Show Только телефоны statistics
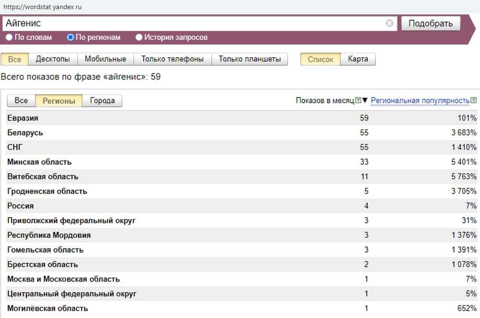The image size is (480, 318). (x=172, y=59)
